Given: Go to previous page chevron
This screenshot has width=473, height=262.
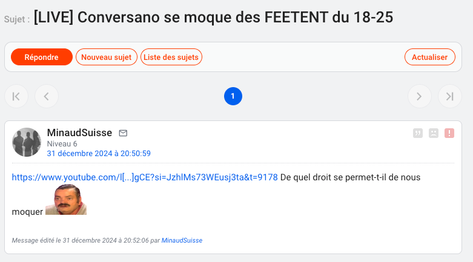Looking at the screenshot, I should [47, 96].
